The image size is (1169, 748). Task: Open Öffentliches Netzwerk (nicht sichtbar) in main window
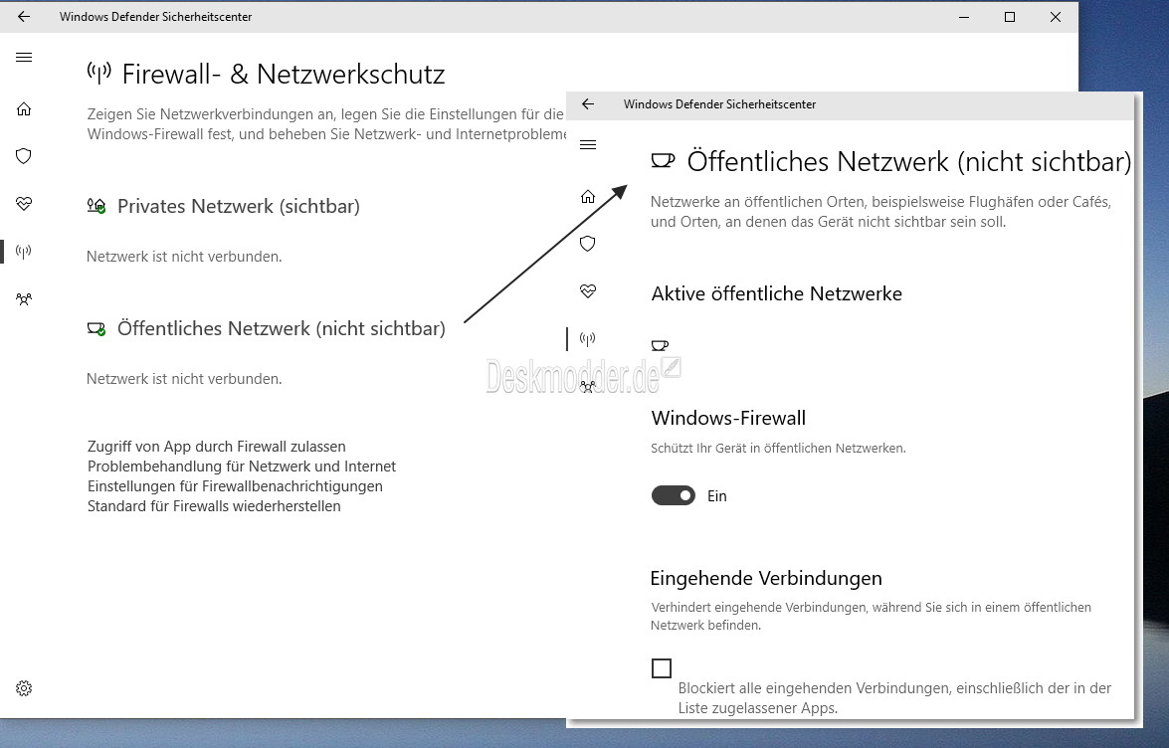(x=282, y=328)
